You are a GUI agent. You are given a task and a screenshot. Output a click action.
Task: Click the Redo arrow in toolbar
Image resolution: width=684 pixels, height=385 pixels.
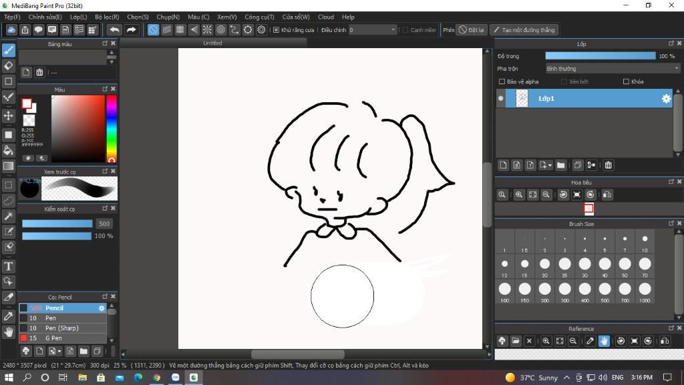point(131,29)
